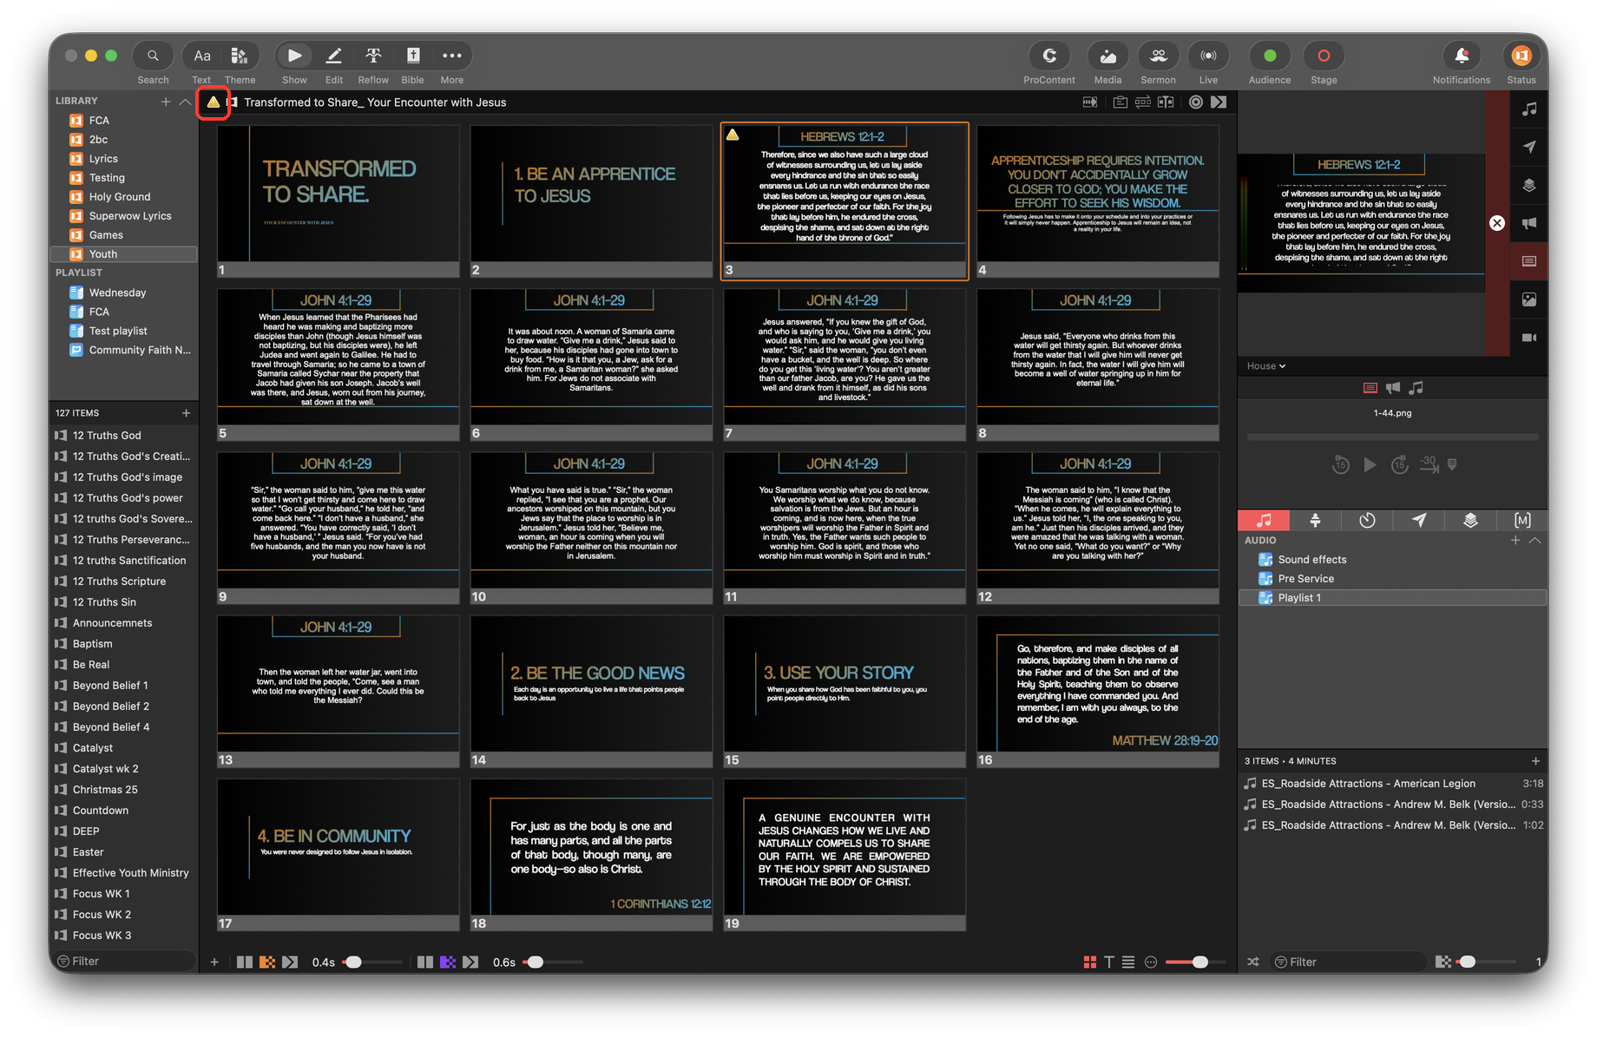Image resolution: width=1597 pixels, height=1038 pixels.
Task: Switch to grid view
Action: click(x=1090, y=962)
